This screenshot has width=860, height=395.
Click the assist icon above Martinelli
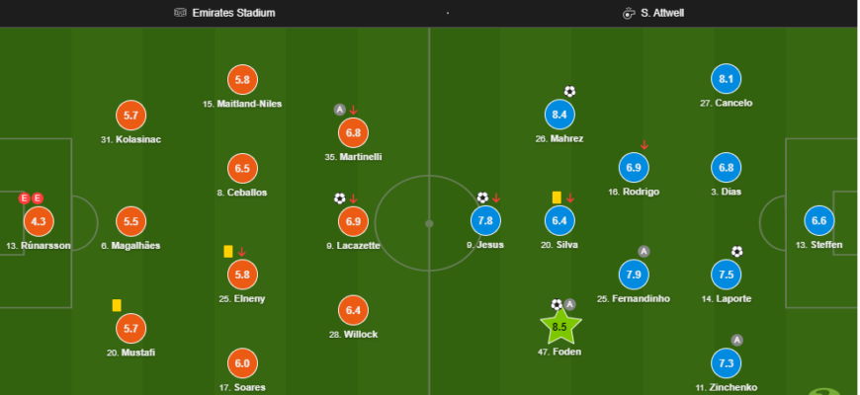pos(339,110)
